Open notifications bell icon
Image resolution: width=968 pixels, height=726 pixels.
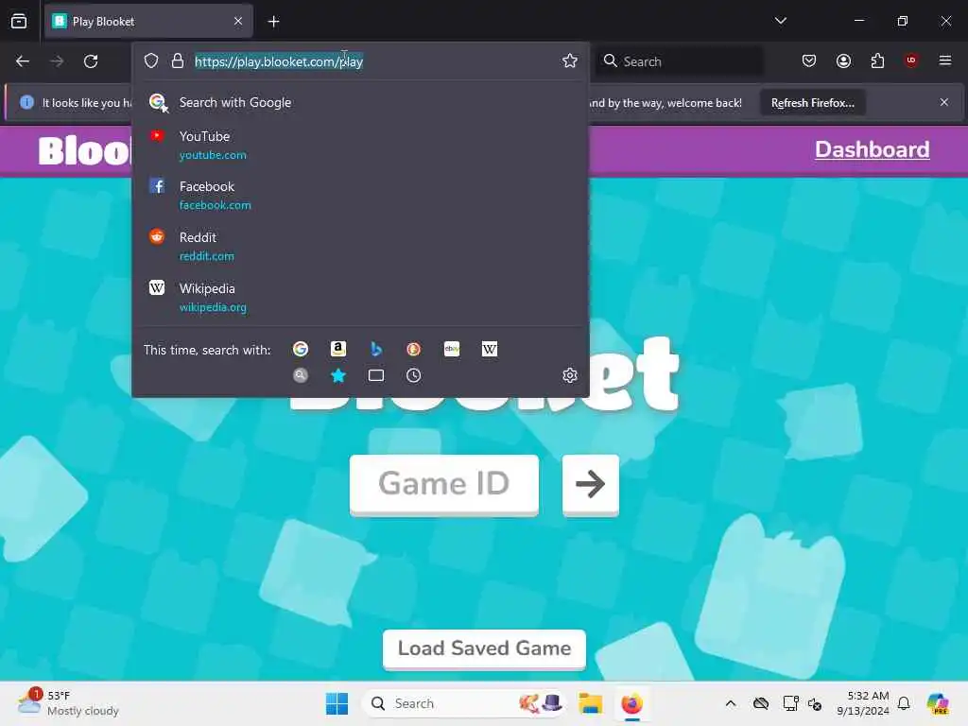[904, 703]
